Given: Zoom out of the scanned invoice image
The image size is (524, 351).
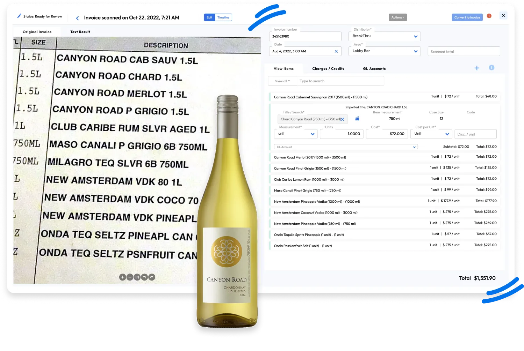Looking at the screenshot, I should point(130,277).
